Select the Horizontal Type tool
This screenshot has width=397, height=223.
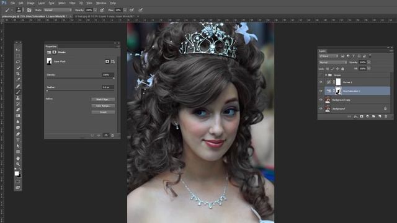point(18,140)
